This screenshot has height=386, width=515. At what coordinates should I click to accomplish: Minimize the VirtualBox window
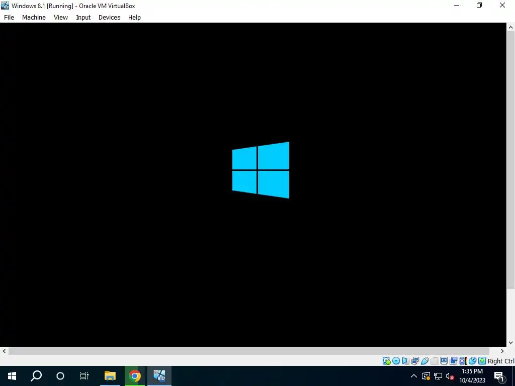point(457,6)
